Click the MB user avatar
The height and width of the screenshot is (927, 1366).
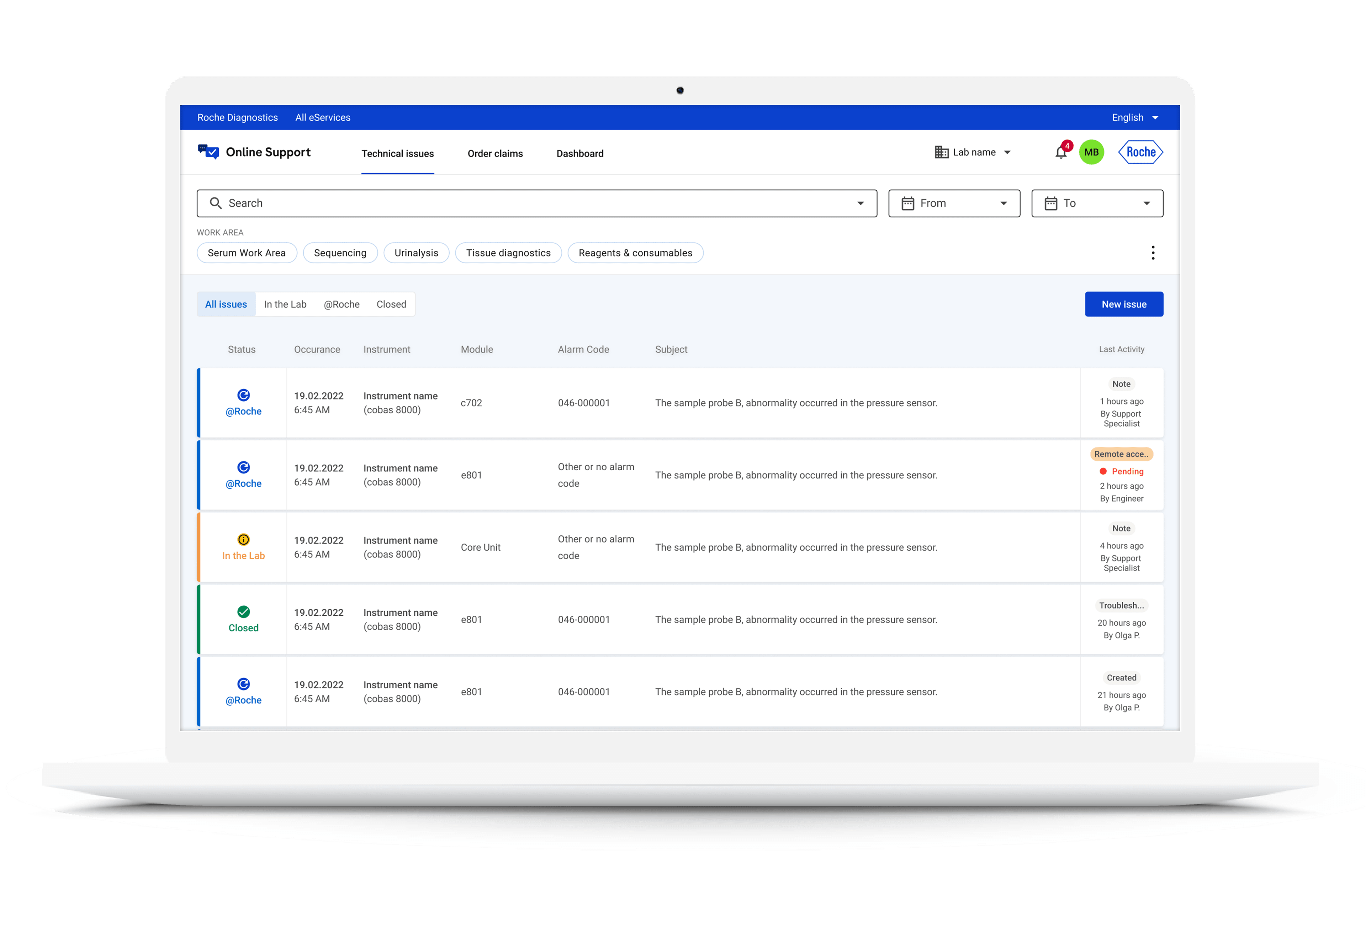coord(1091,152)
